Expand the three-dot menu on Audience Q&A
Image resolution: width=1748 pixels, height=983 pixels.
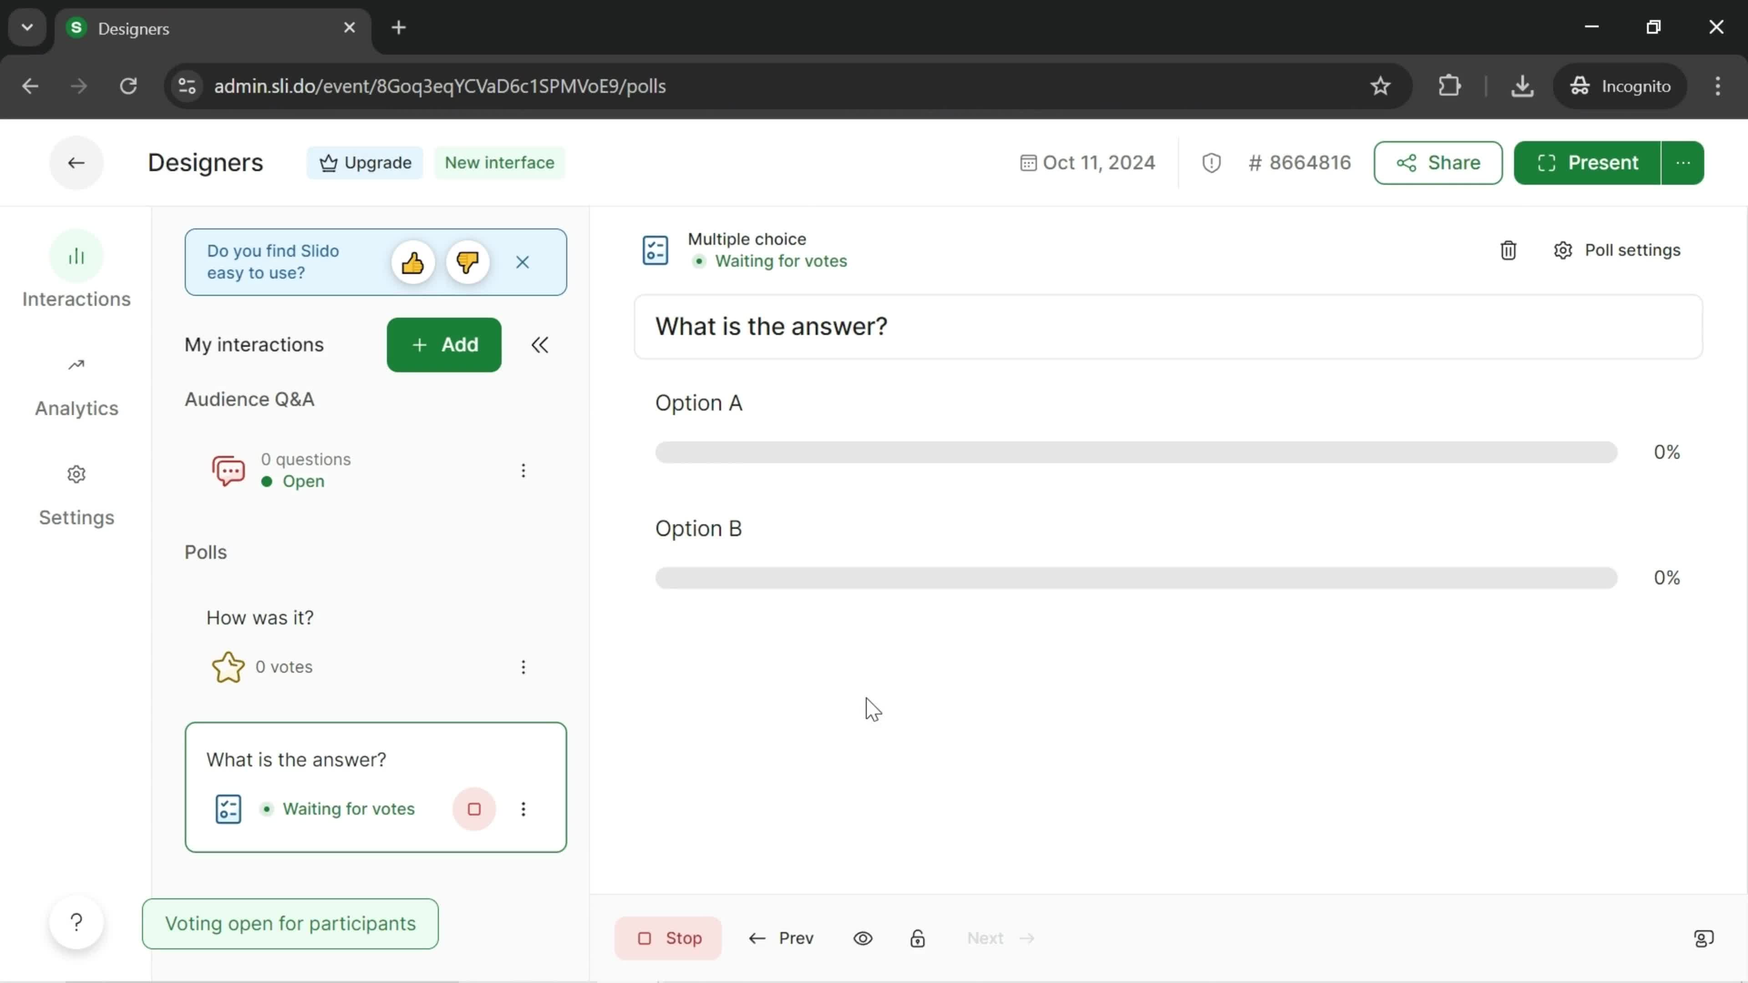[523, 469]
